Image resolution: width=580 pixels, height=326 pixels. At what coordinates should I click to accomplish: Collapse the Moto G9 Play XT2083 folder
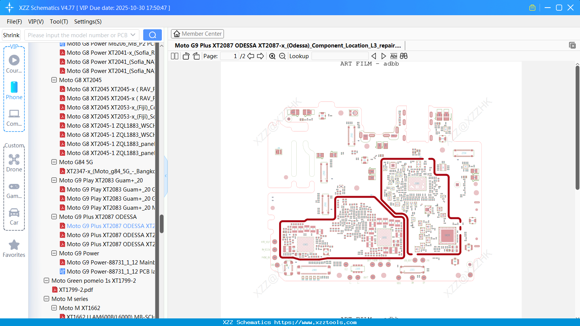54,180
